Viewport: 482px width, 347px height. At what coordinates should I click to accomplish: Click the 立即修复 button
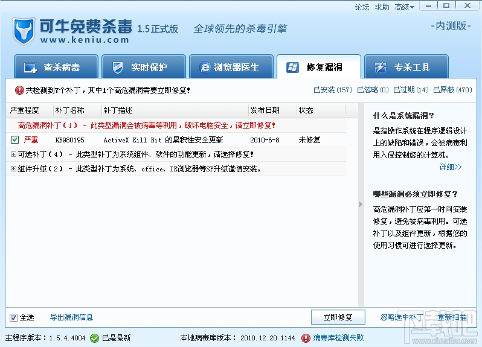coord(338,317)
